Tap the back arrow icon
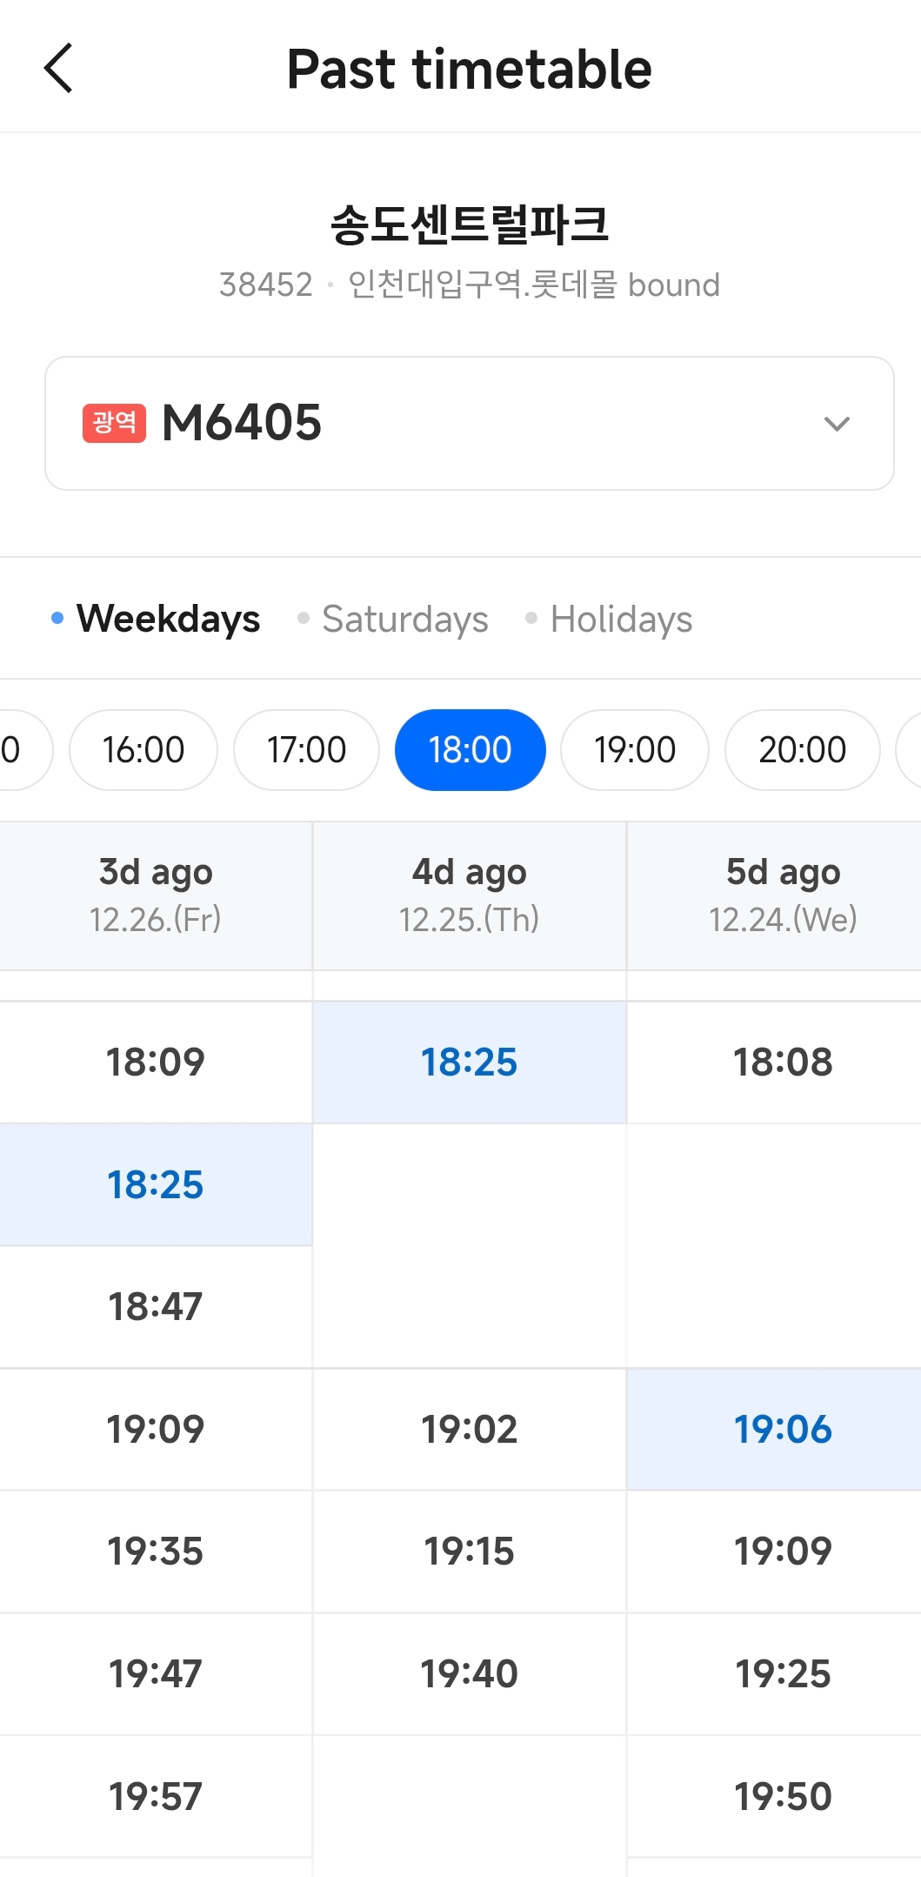 [58, 69]
